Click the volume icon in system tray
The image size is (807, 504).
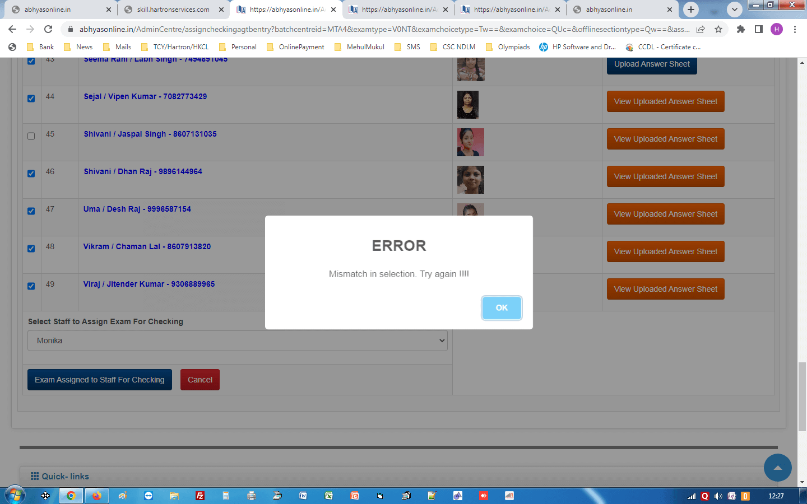(x=718, y=496)
